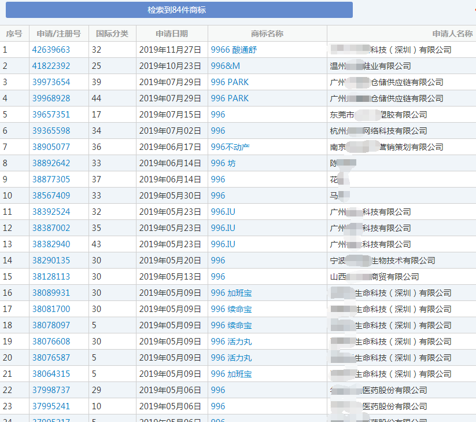Open '996 续命宝' trademark in row 17
476x422 pixels.
tap(231, 309)
